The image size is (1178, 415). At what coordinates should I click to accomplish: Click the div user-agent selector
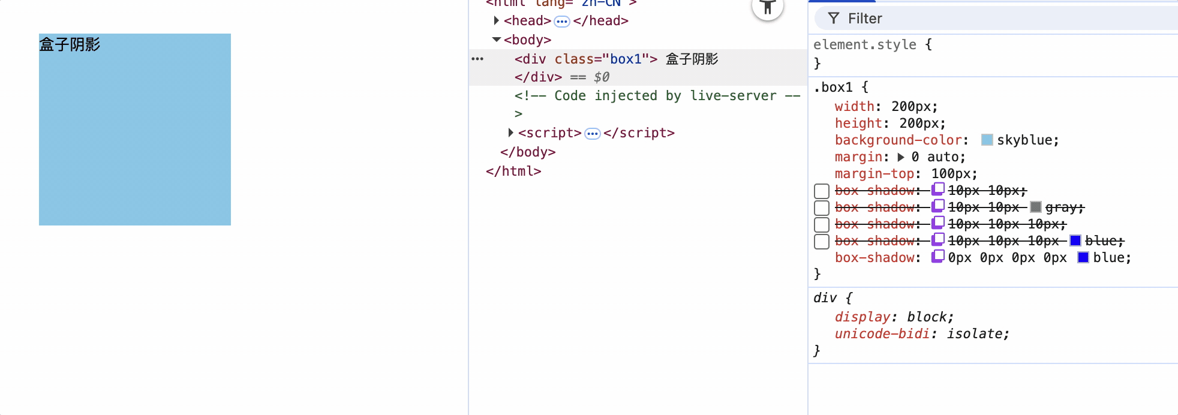coord(825,297)
